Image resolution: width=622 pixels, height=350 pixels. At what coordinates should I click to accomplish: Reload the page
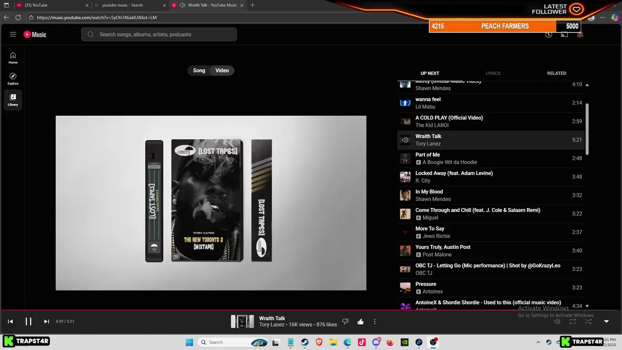pos(18,17)
